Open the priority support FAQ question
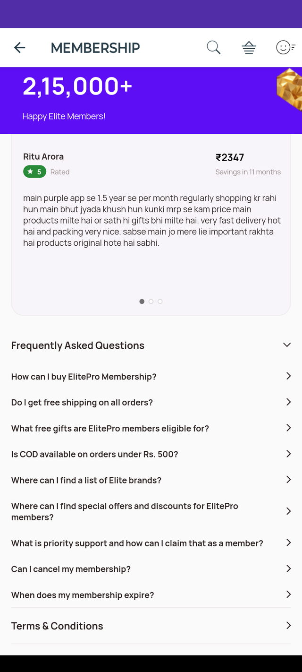This screenshot has height=672, width=302. point(151,543)
